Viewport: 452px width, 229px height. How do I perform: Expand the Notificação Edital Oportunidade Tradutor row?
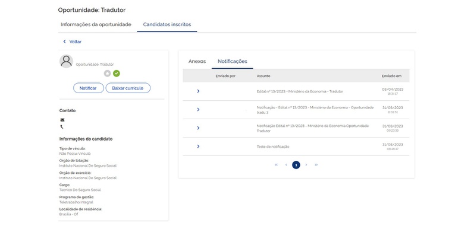pyautogui.click(x=198, y=128)
